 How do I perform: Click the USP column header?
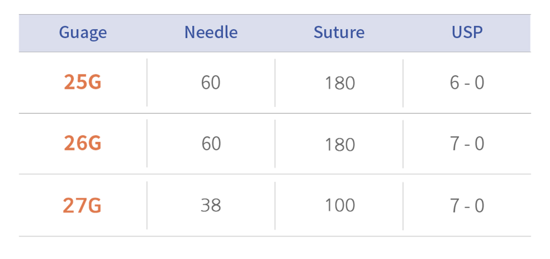coord(467,33)
